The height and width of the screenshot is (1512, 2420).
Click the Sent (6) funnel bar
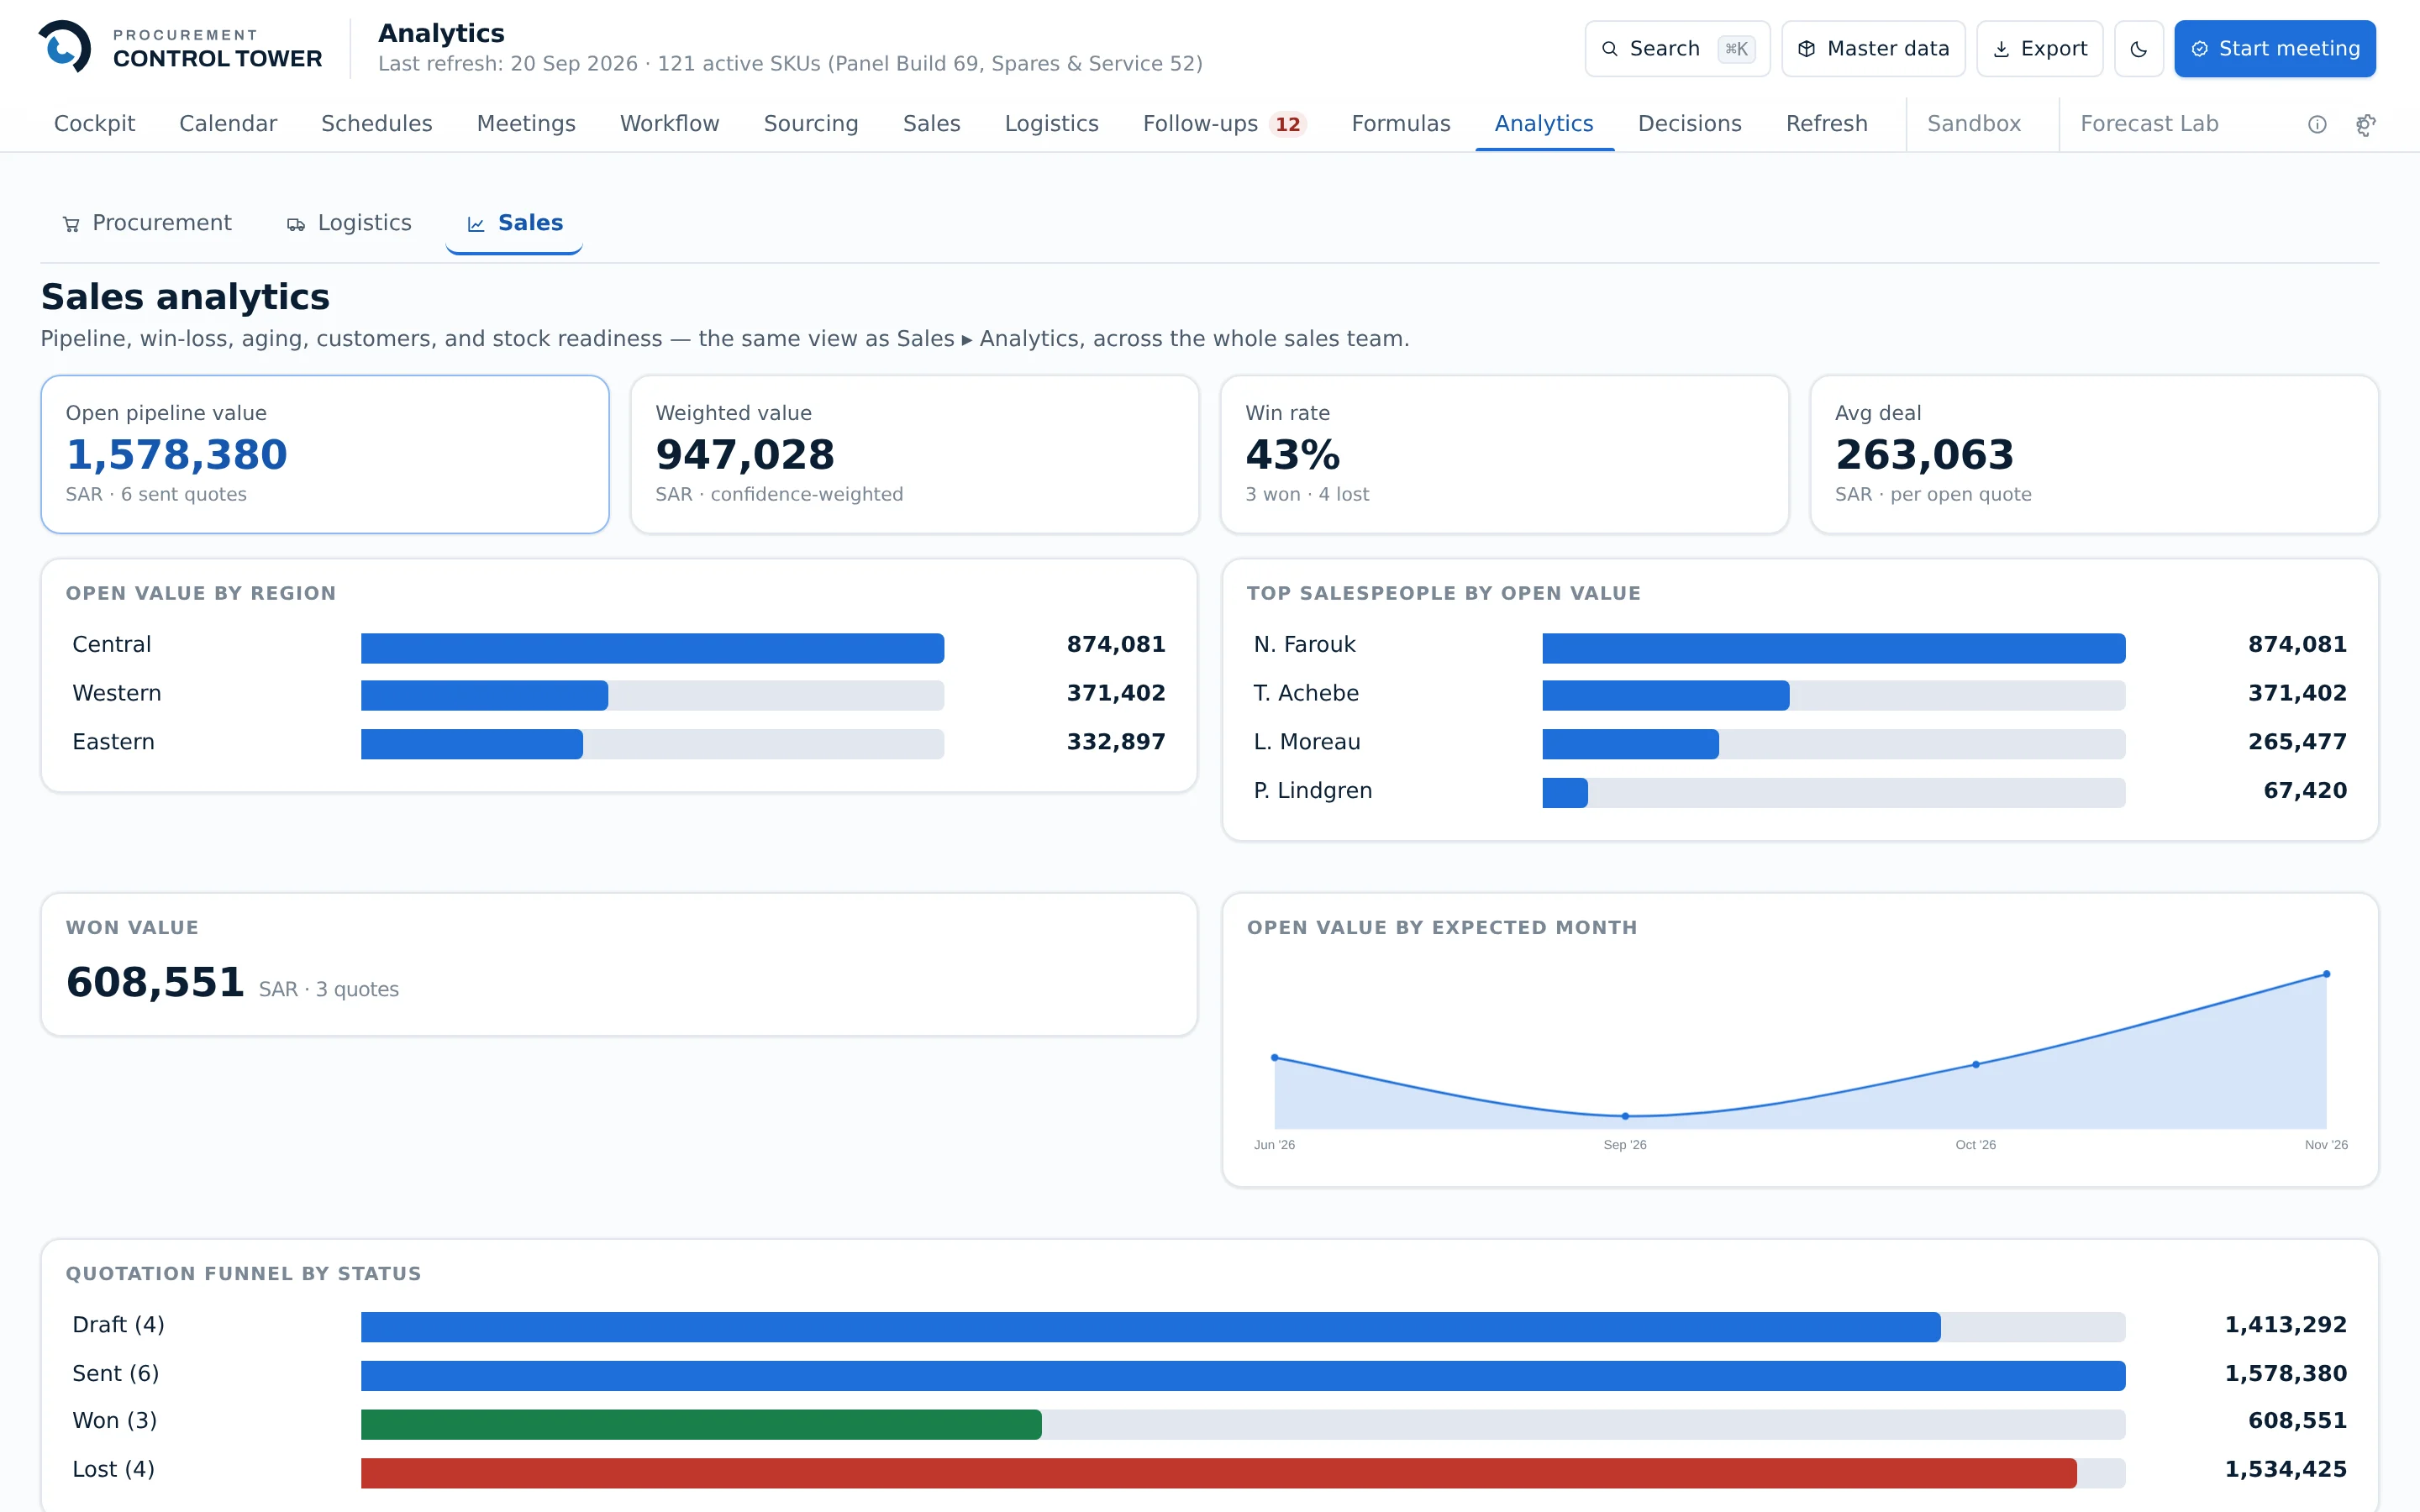click(1243, 1376)
